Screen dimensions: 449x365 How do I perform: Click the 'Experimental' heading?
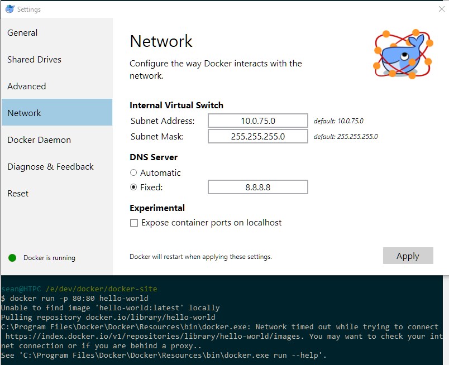point(157,208)
